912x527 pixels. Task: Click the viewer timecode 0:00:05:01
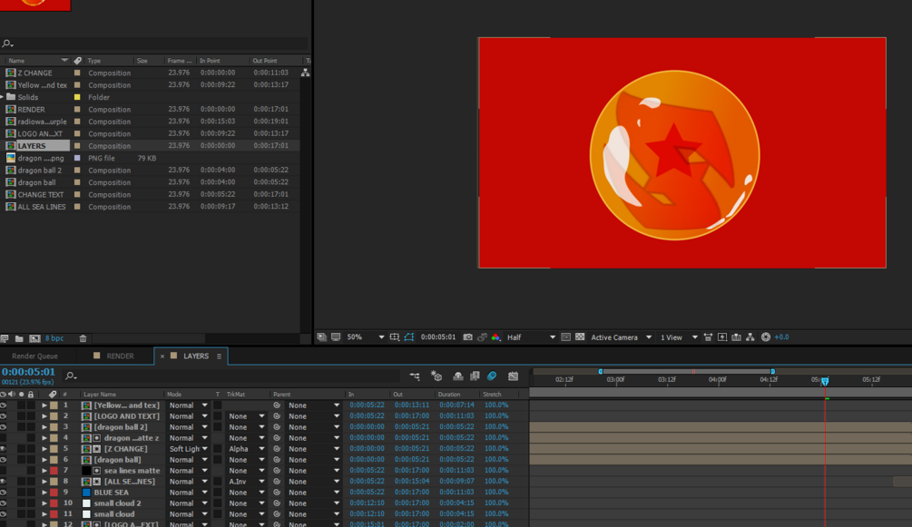pos(438,337)
